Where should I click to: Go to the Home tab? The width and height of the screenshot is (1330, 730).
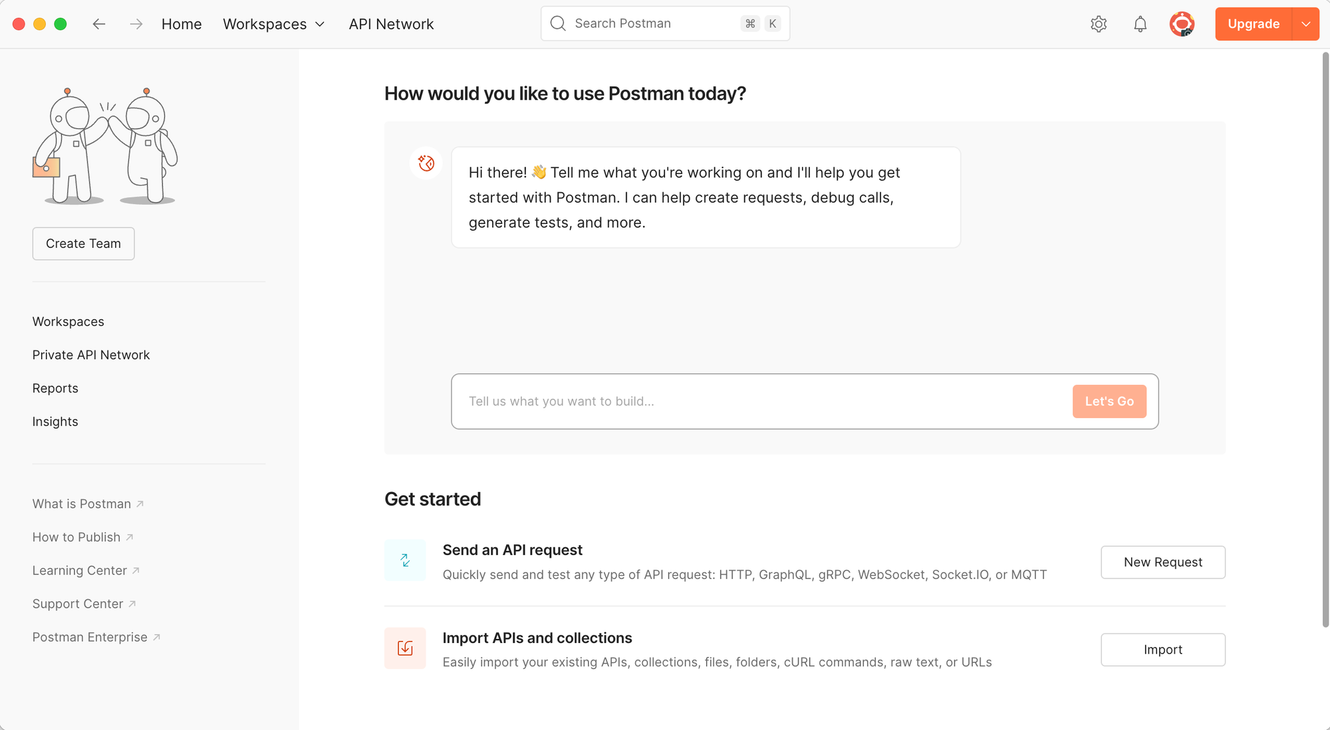(x=182, y=24)
